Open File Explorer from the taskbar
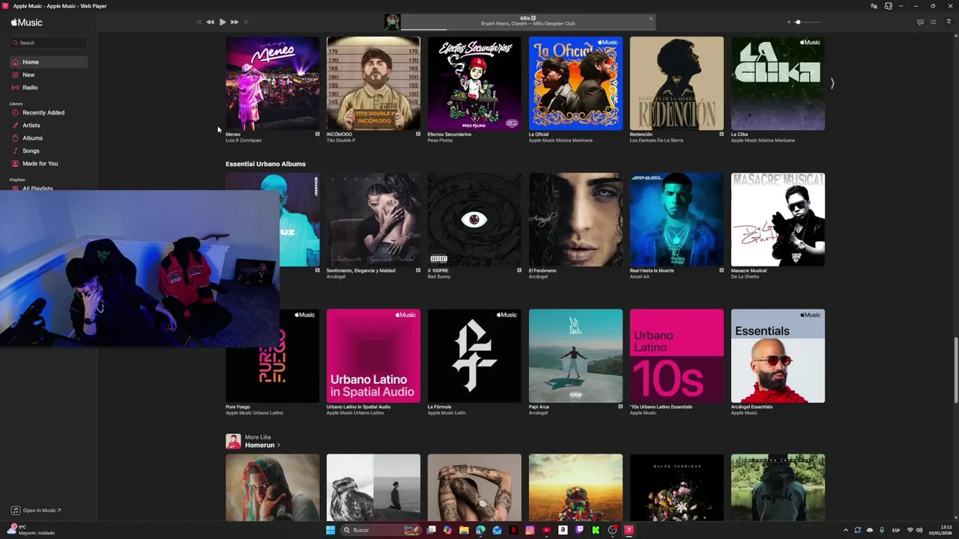This screenshot has width=959, height=539. pyautogui.click(x=464, y=530)
